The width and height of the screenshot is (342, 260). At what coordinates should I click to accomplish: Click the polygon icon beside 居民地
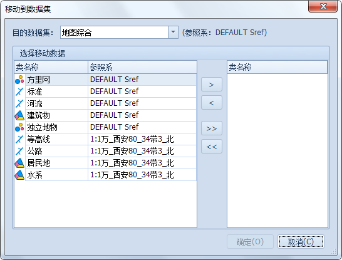(x=19, y=163)
